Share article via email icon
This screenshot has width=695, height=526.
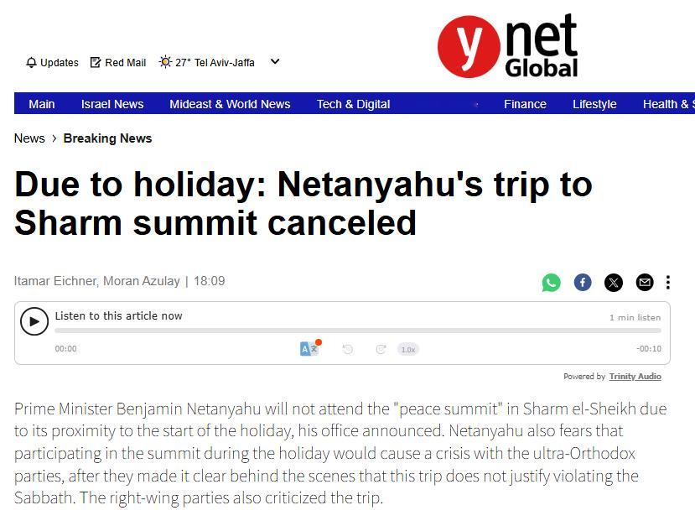645,283
